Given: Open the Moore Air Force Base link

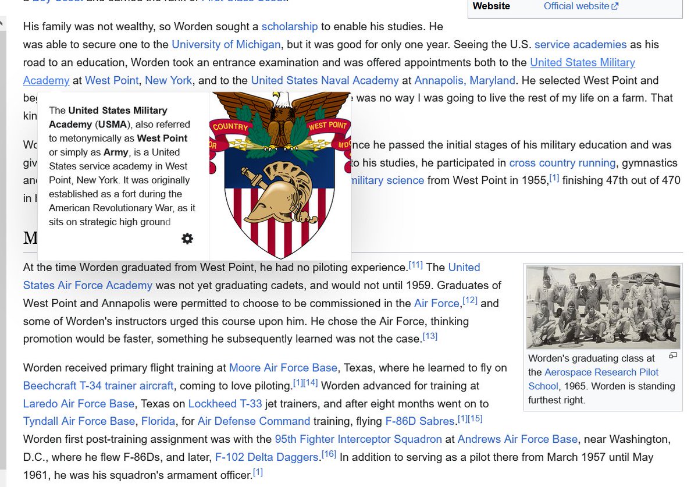Looking at the screenshot, I should pos(283,368).
